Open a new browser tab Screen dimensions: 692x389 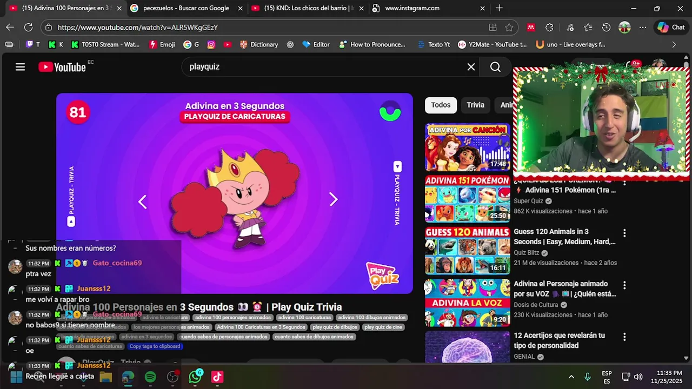click(499, 8)
